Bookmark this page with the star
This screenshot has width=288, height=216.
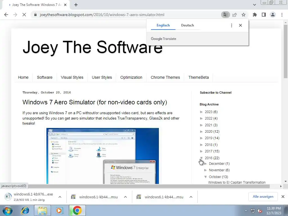(x=244, y=15)
